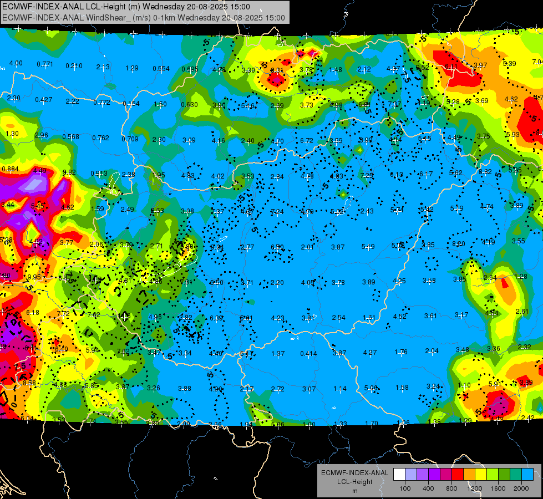Viewport: 543px width, 499px height.
Task: Click the wind shear value '0.210'
Action: click(74, 66)
